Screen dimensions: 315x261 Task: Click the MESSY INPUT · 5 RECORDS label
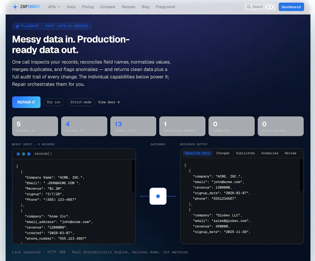tap(33, 144)
